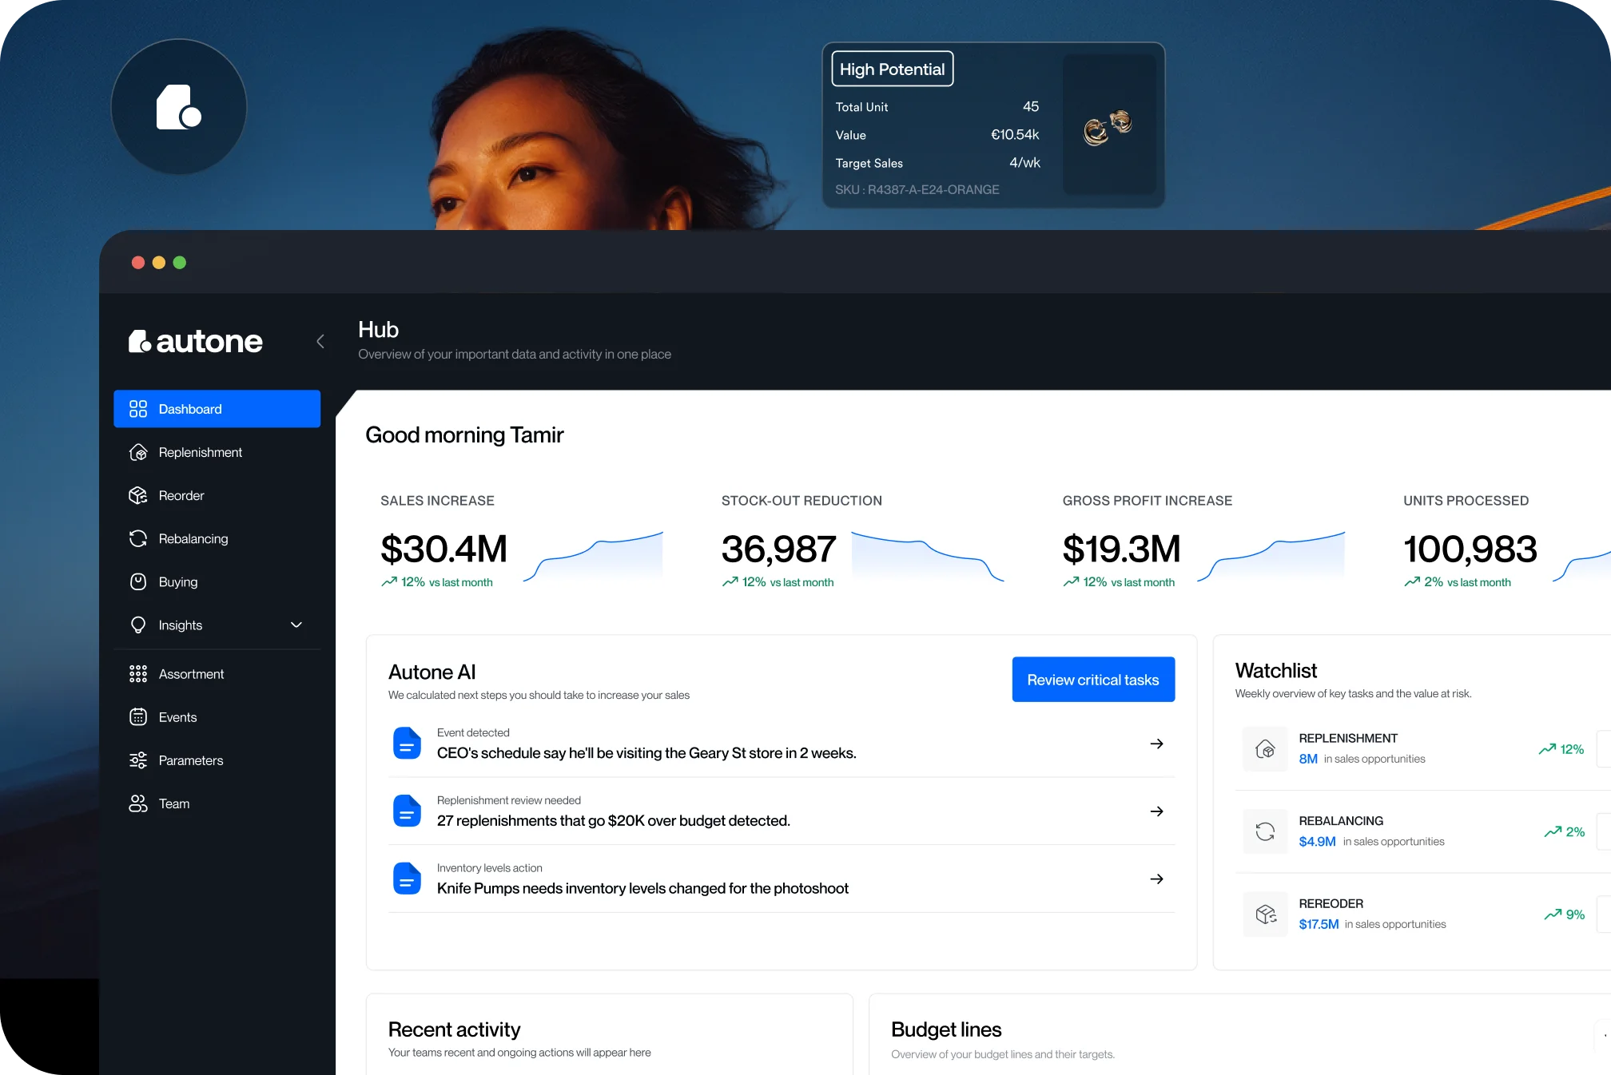The image size is (1611, 1075).
Task: Open the CEO's schedule event arrow
Action: tap(1156, 744)
